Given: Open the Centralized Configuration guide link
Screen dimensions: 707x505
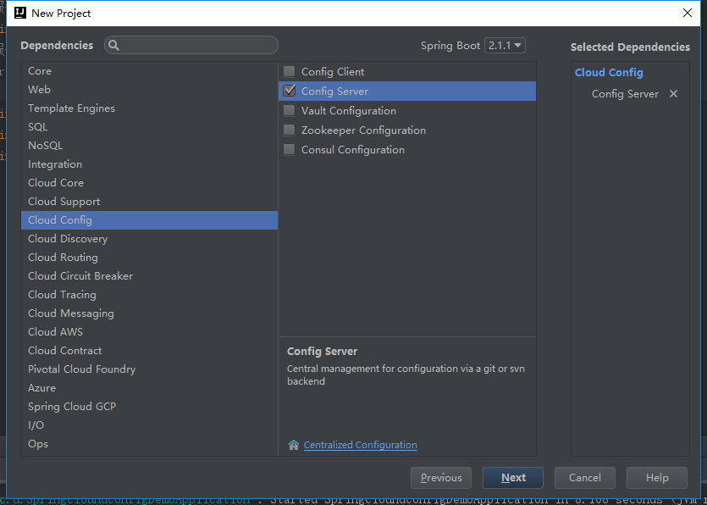Looking at the screenshot, I should pos(360,445).
